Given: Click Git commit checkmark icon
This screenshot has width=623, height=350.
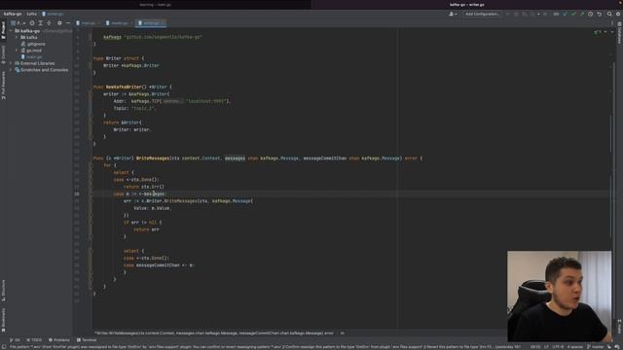Looking at the screenshot, I should tap(573, 14).
